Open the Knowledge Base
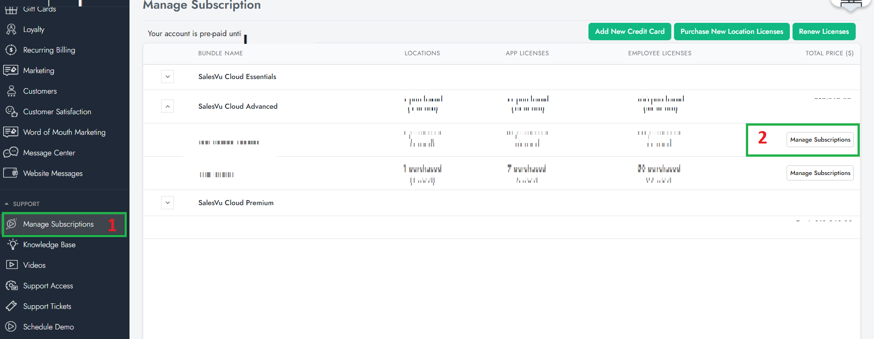 point(49,244)
